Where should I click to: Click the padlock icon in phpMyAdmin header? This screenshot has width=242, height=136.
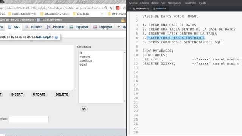[123, 20]
